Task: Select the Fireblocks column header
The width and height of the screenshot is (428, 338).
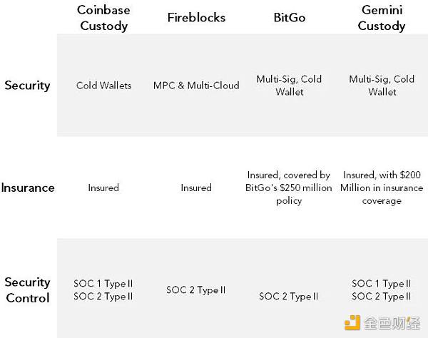Action: [195, 17]
